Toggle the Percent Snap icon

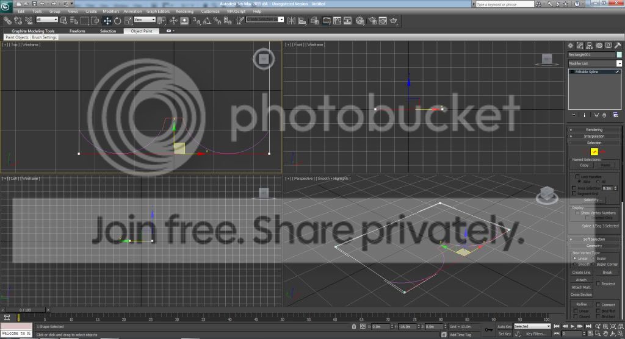[217, 21]
